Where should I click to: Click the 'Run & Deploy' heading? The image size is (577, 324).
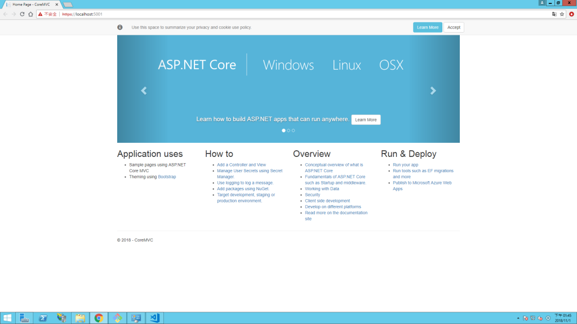409,154
